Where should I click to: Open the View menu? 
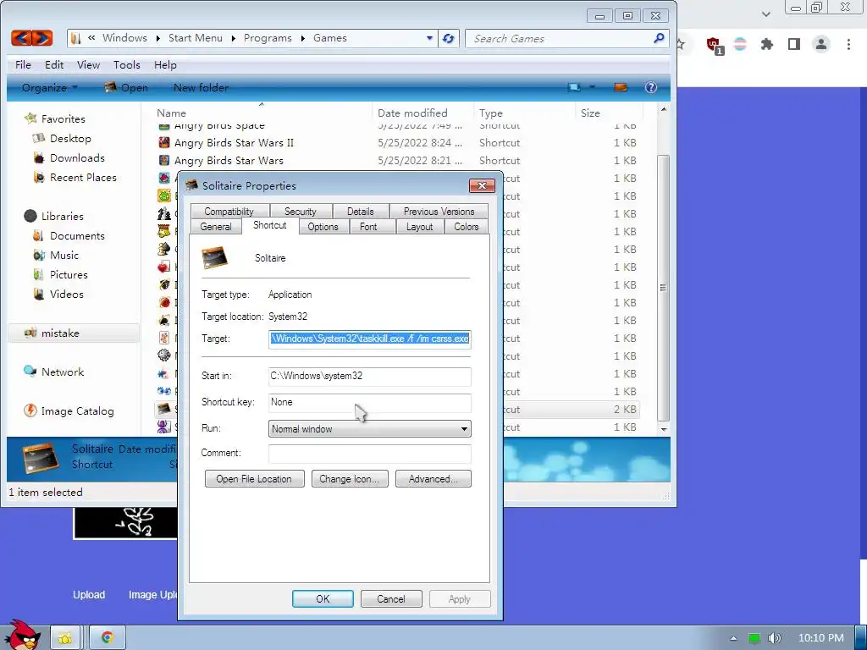coord(88,64)
